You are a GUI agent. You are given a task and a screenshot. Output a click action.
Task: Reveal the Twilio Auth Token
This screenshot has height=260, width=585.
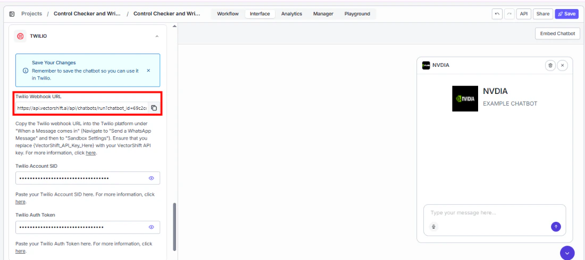tap(152, 227)
